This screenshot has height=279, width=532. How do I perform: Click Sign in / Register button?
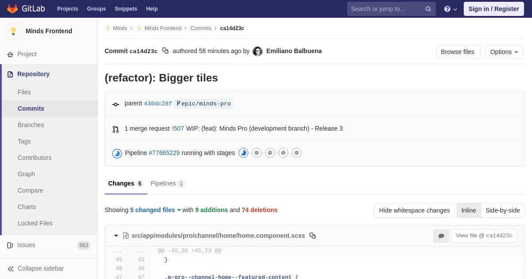[494, 9]
